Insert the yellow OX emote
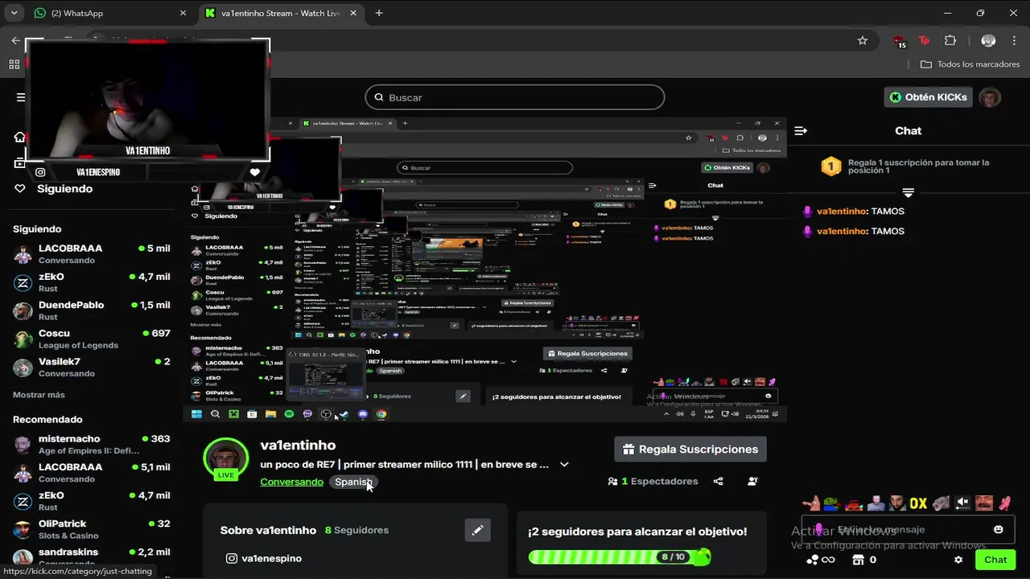This screenshot has width=1030, height=579. point(918,503)
